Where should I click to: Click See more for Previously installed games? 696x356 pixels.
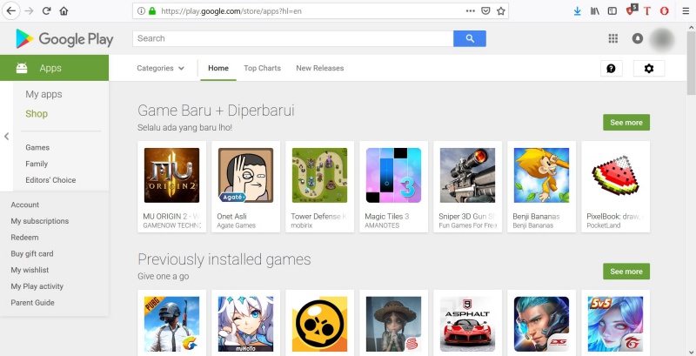click(626, 272)
